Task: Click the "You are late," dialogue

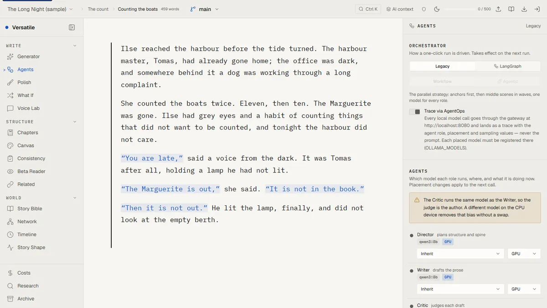Action: 152,158
